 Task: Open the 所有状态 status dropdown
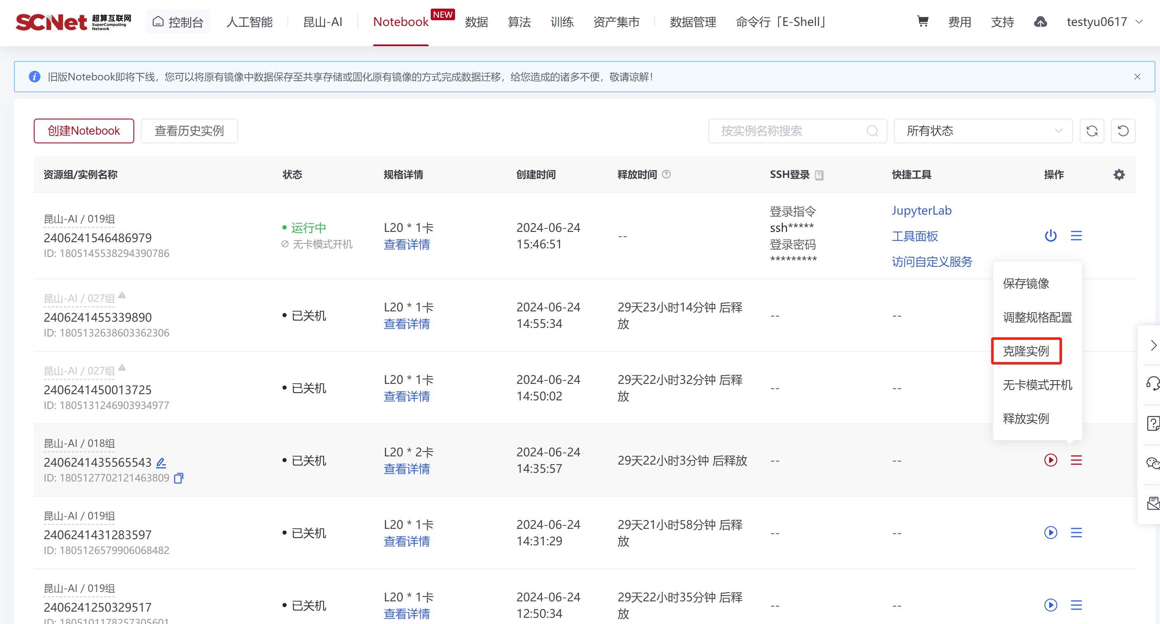pyautogui.click(x=983, y=131)
